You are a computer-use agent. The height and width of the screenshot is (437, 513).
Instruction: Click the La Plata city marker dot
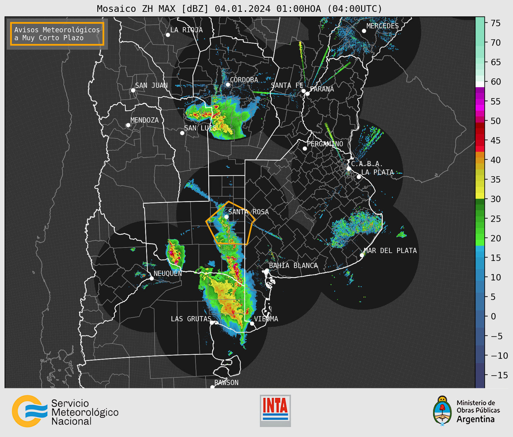pos(359,177)
